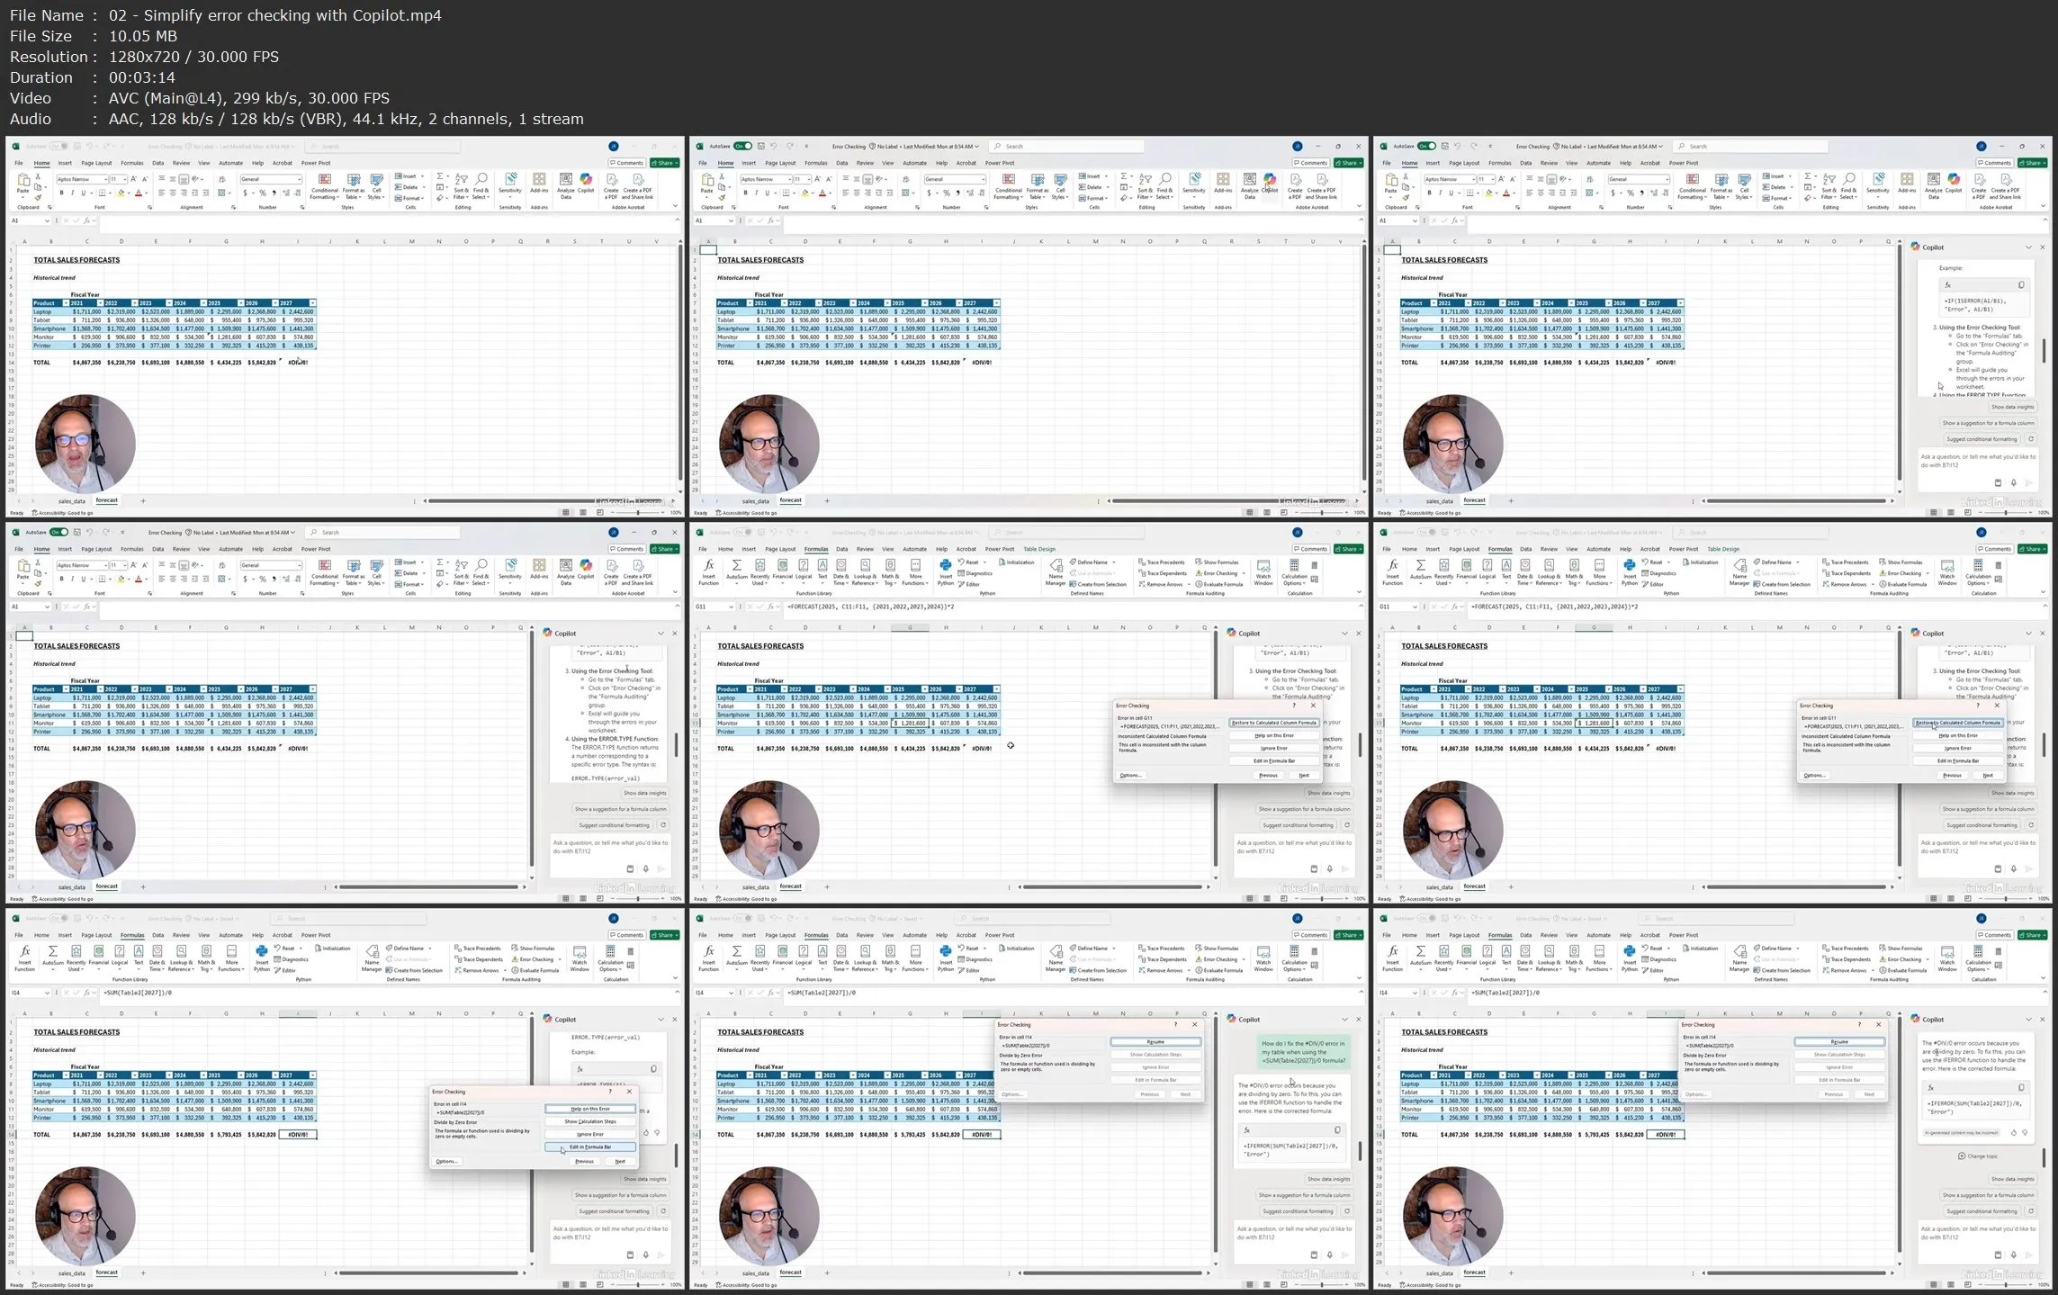Toggle AutoSave switch in the top-middle frame
This screenshot has width=2058, height=1295.
coord(743,146)
